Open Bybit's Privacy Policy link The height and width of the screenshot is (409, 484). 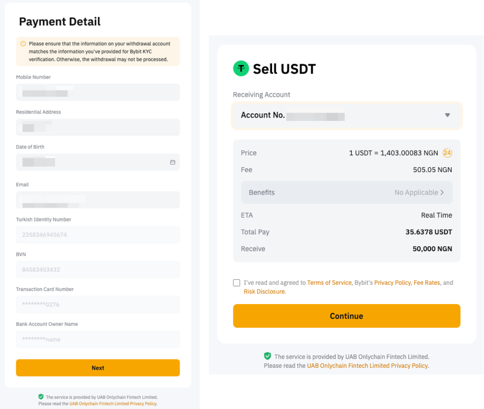[392, 283]
